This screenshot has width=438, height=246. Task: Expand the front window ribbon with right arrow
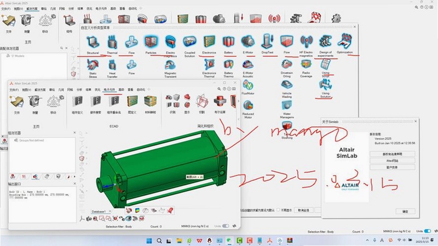(x=238, y=102)
